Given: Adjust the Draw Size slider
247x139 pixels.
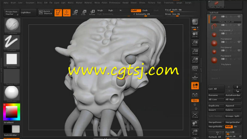Looking at the screenshot, I should [180, 15].
